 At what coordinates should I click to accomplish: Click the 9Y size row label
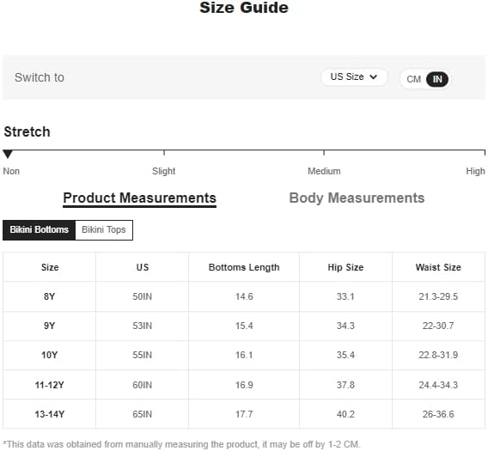50,326
